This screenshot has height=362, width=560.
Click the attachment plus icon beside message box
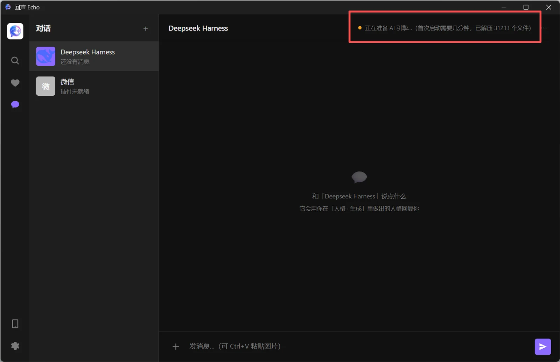point(176,347)
